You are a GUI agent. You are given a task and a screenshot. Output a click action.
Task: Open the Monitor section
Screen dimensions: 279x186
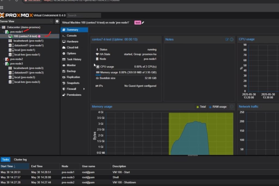[x=74, y=65]
